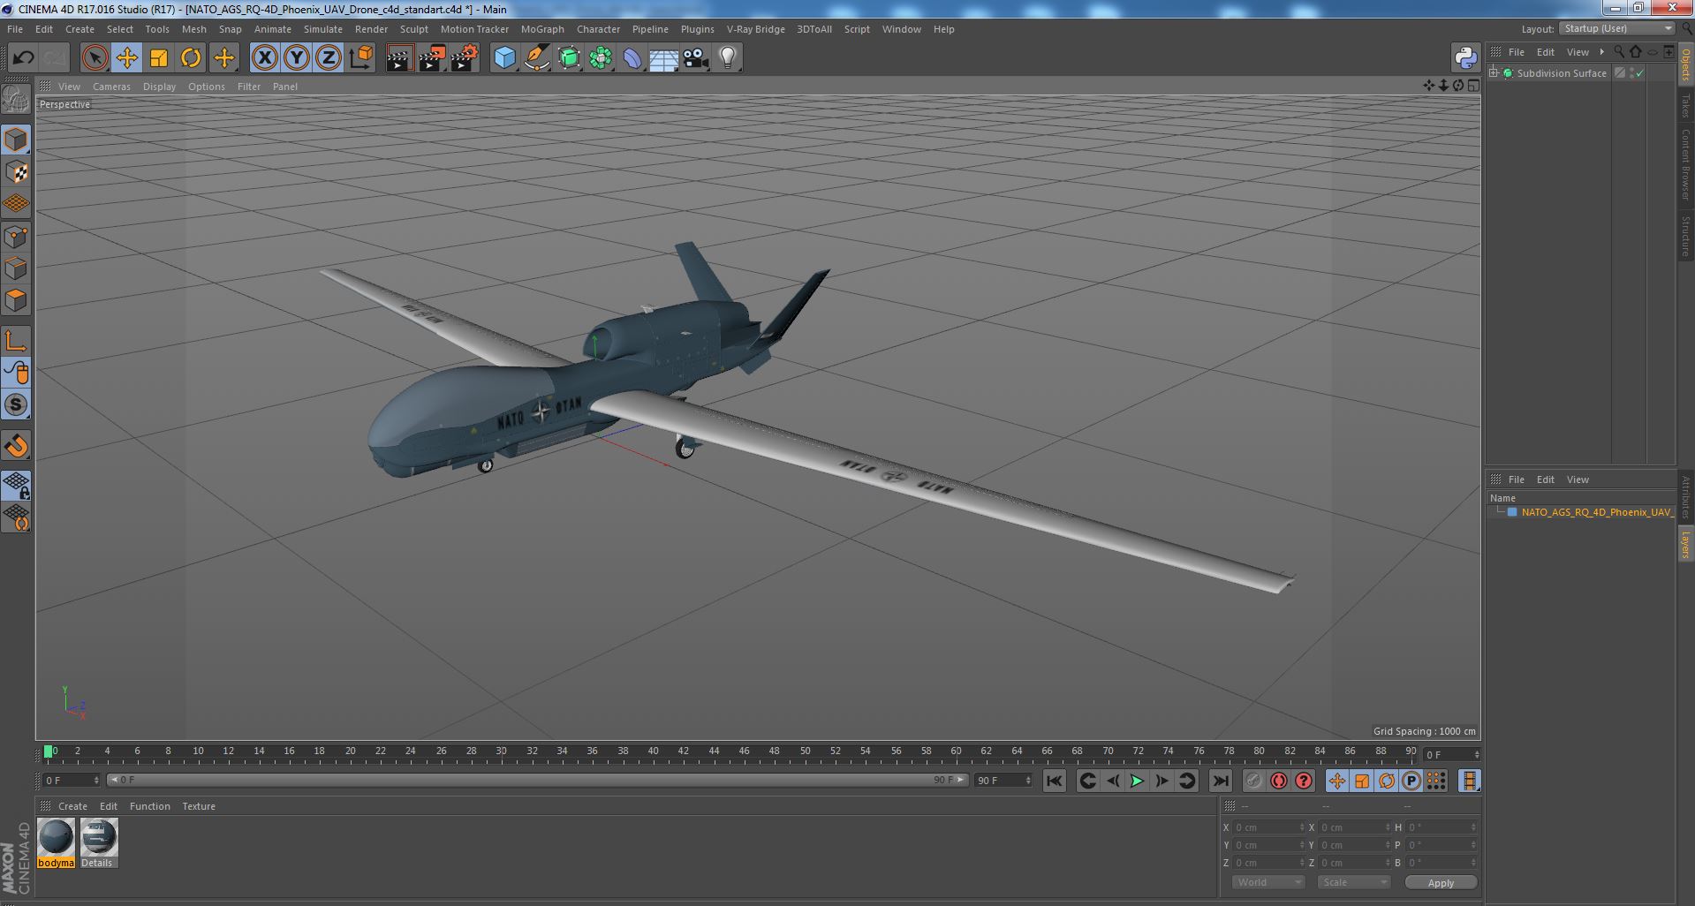The height and width of the screenshot is (906, 1695).
Task: Select Texture mode checker icon
Action: tap(16, 172)
